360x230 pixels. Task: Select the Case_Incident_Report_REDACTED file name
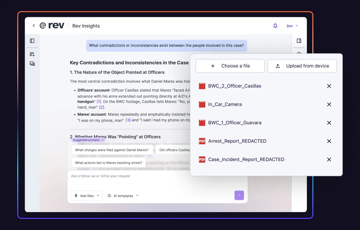246,159
